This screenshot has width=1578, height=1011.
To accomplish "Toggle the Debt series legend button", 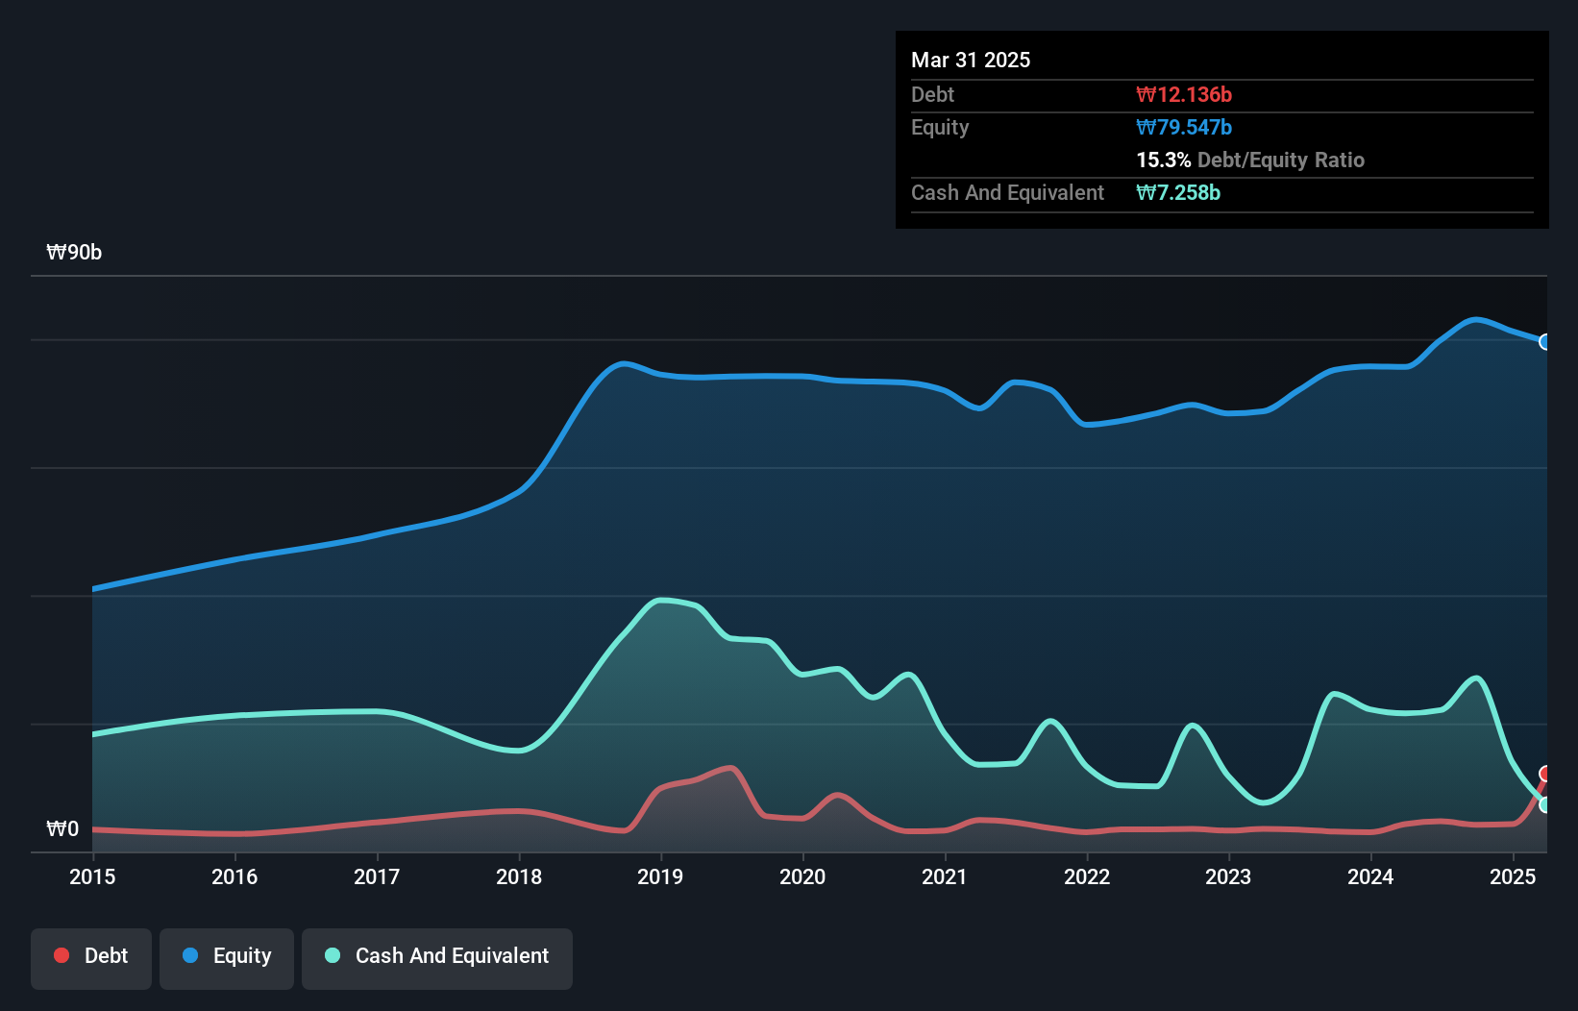I will point(90,957).
